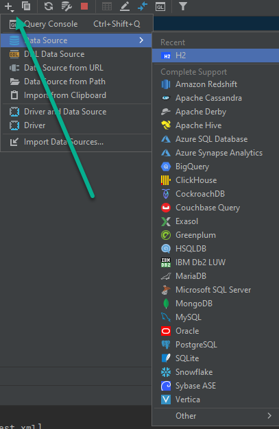
Task: Select recent H2 data source
Action: [x=215, y=56]
